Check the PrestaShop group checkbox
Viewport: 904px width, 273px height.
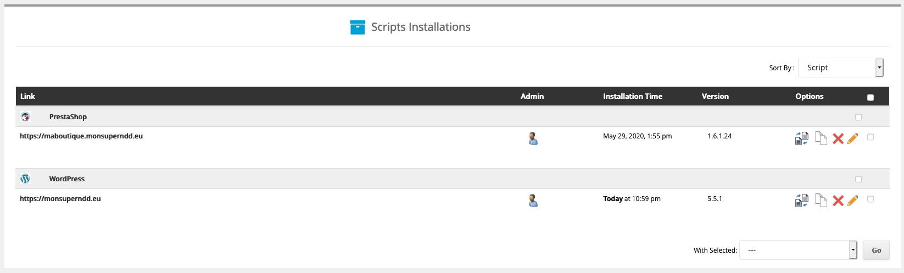coord(858,117)
